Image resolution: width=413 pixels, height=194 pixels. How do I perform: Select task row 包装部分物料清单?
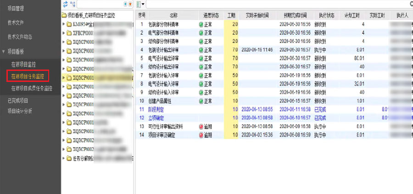[274, 25]
